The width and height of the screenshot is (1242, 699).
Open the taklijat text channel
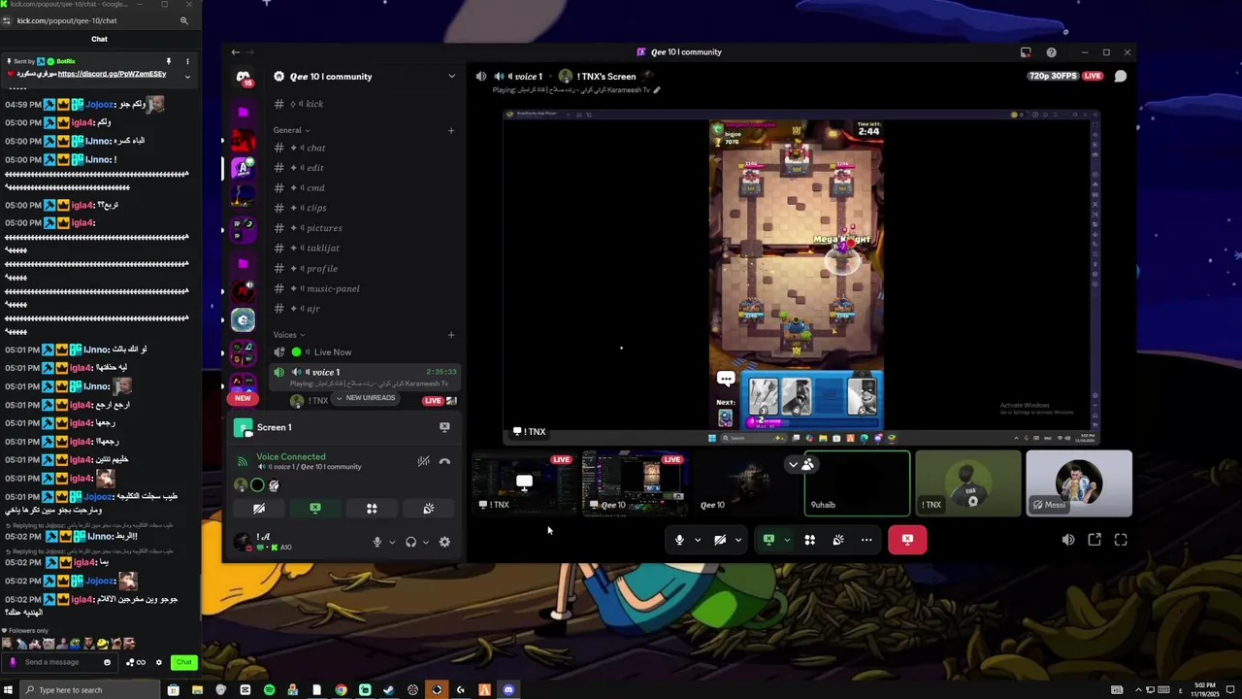click(366, 249)
